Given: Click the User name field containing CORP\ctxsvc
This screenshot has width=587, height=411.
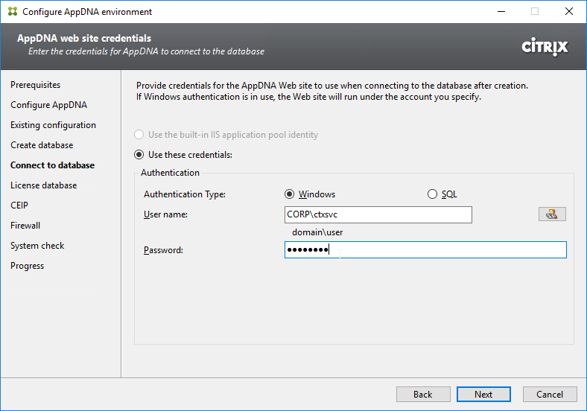Looking at the screenshot, I should pyautogui.click(x=378, y=214).
